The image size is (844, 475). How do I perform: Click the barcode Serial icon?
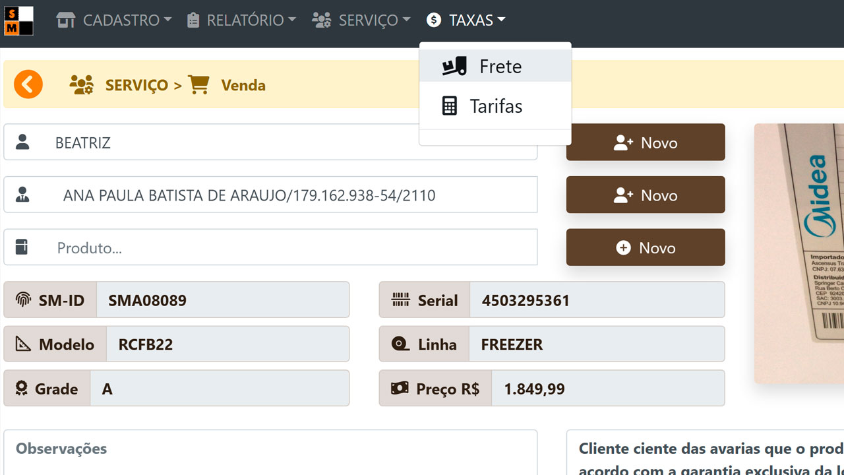(x=400, y=300)
